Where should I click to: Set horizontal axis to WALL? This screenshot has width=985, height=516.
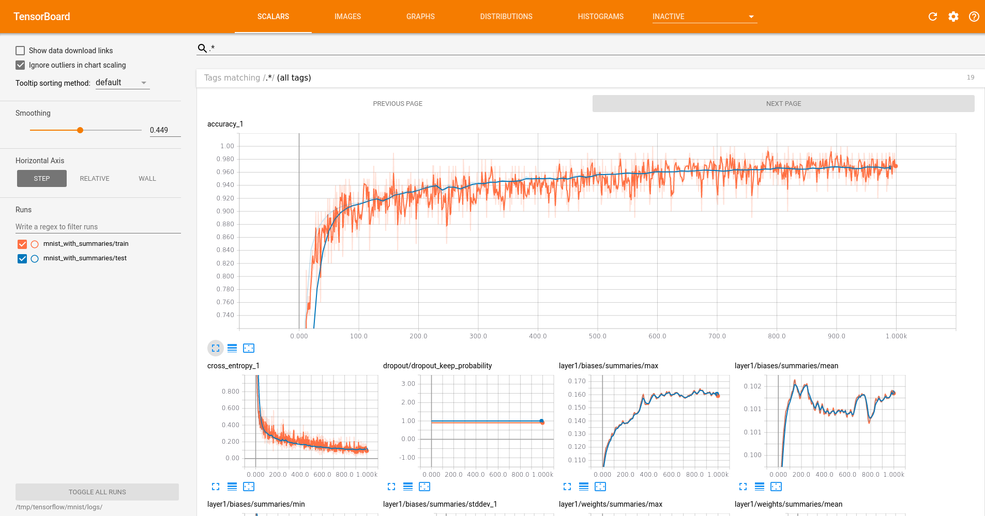(147, 179)
